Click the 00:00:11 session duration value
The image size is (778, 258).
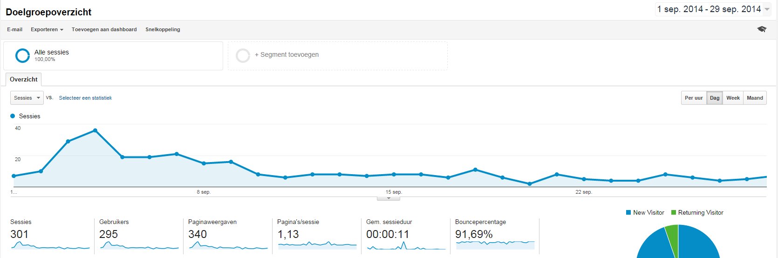tap(388, 234)
